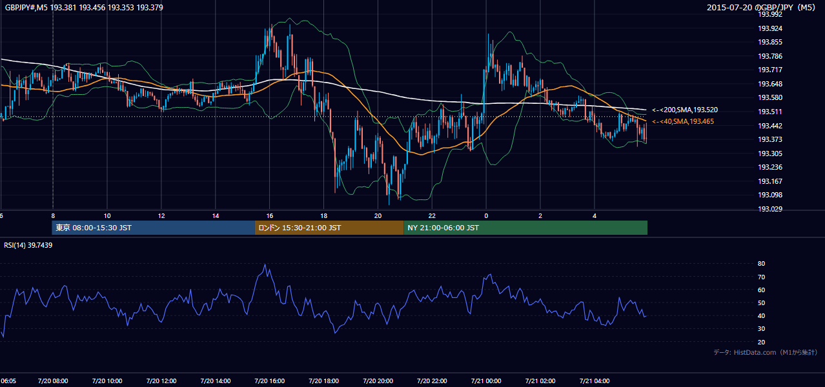The image size is (825, 387).
Task: Click hour label 16 on the chart axis
Action: pyautogui.click(x=269, y=215)
